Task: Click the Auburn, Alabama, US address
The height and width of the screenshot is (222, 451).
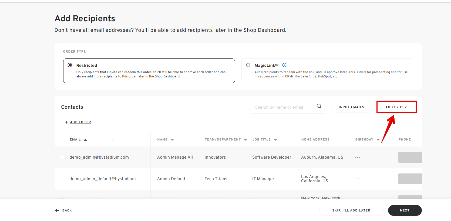Action: coord(322,157)
